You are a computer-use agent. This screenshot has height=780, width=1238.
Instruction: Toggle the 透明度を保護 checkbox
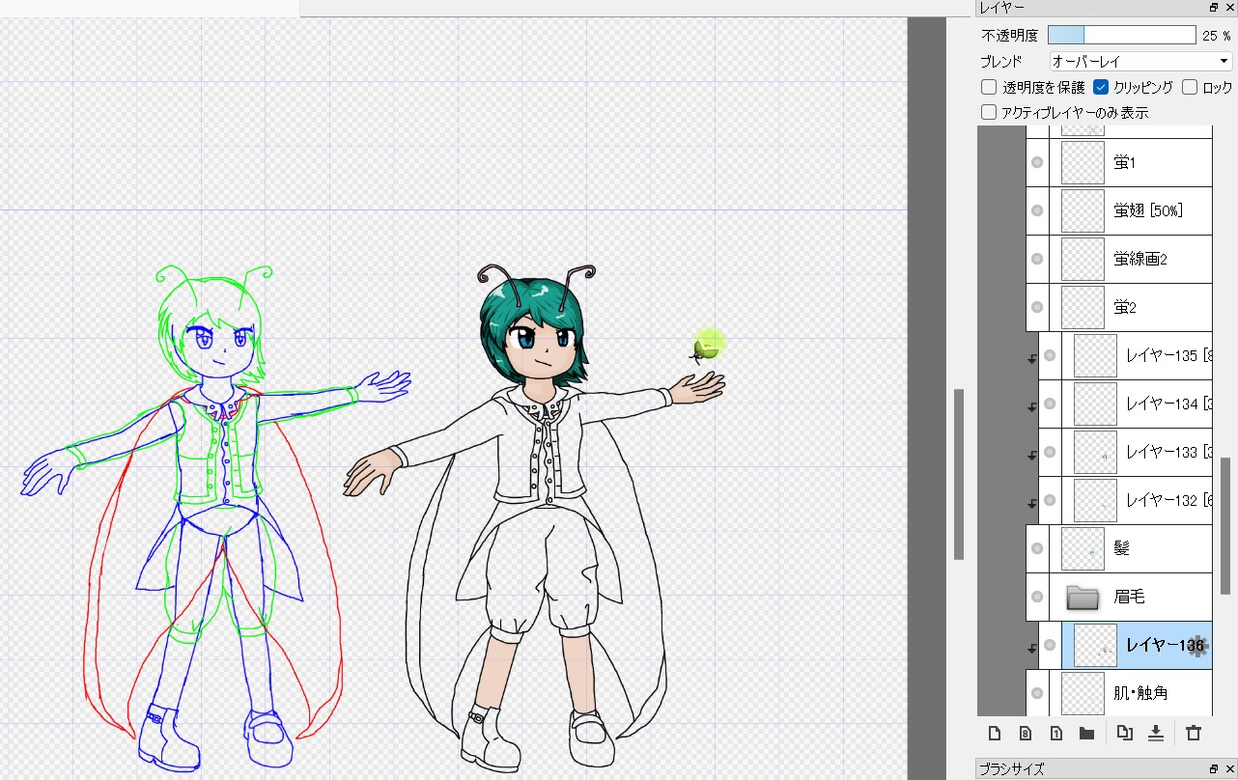click(989, 87)
